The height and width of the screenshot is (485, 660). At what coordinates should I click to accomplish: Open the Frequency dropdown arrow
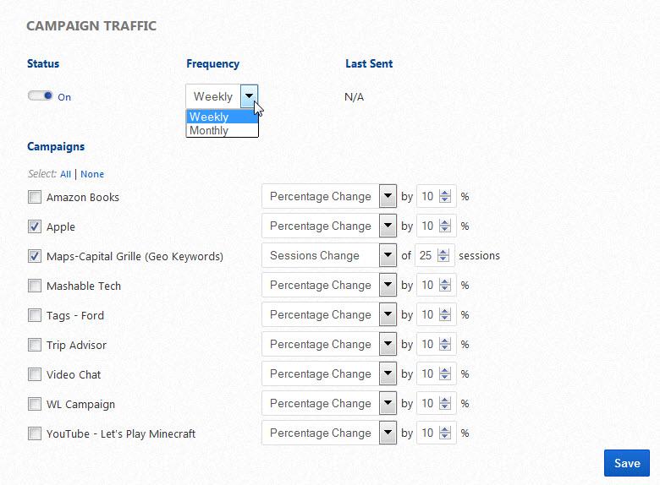click(x=249, y=96)
